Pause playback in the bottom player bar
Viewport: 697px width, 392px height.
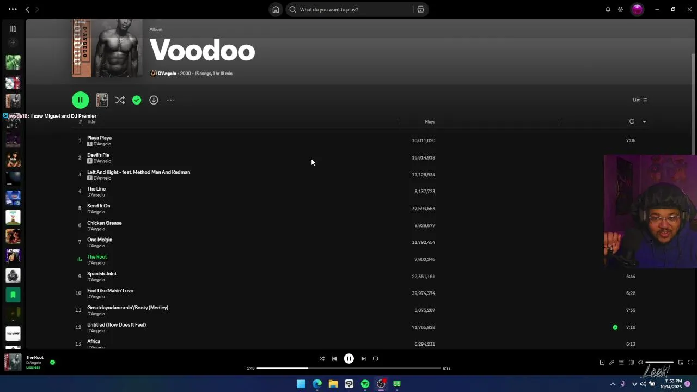349,359
